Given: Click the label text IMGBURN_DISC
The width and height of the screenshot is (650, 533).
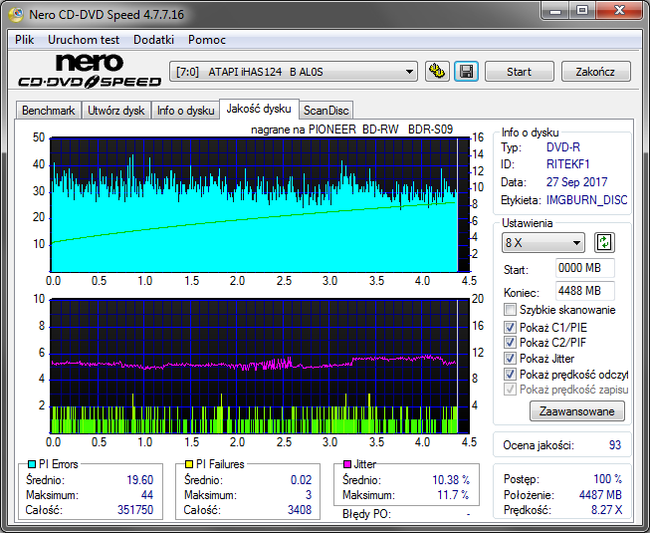Looking at the screenshot, I should point(586,200).
